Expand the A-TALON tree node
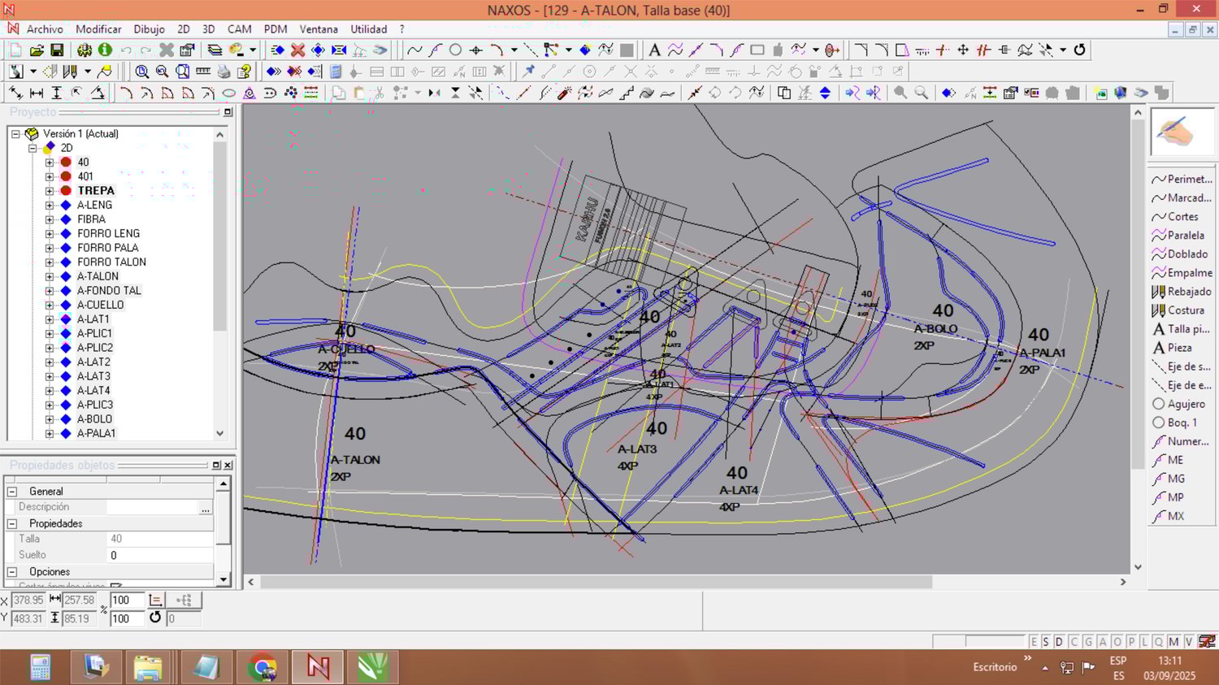Screen dimensions: 1219x685 tap(50, 276)
